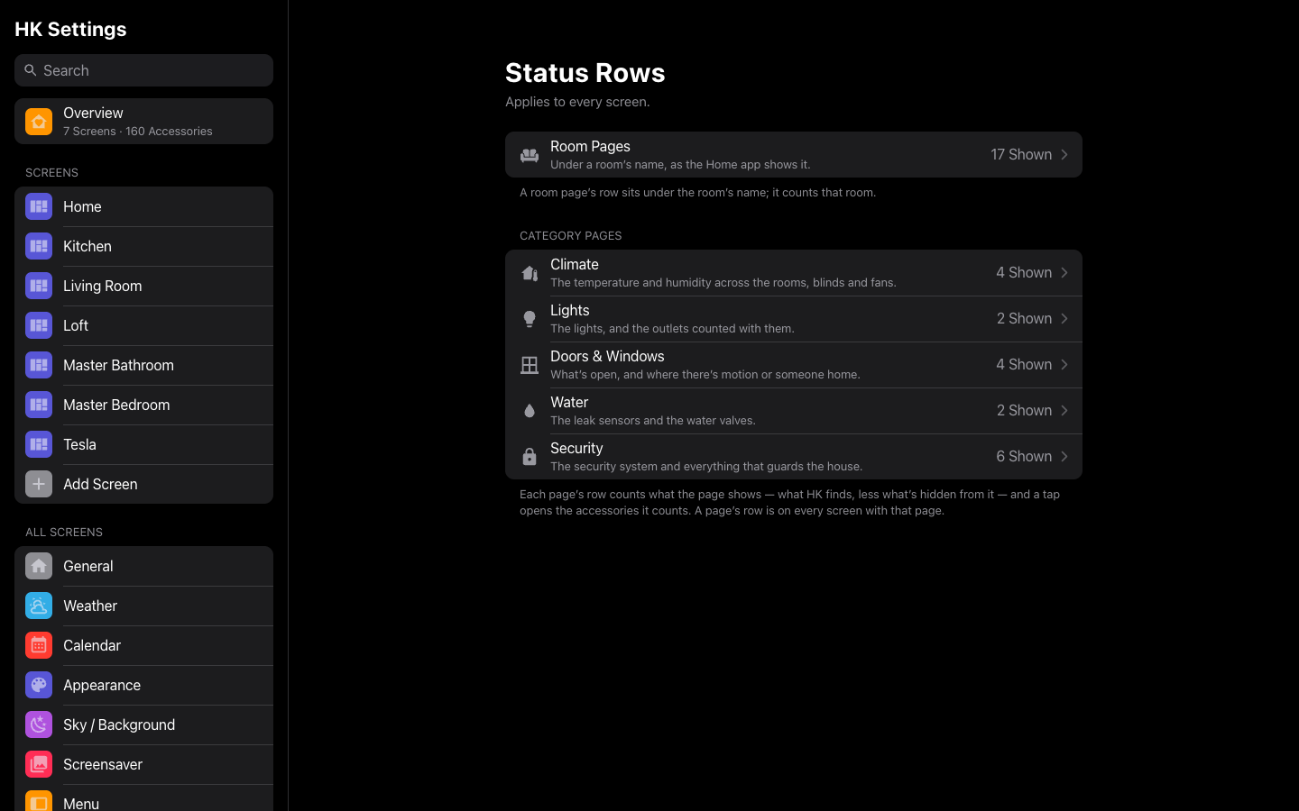Click the Loft screen icon
This screenshot has height=811, width=1299.
tap(39, 325)
